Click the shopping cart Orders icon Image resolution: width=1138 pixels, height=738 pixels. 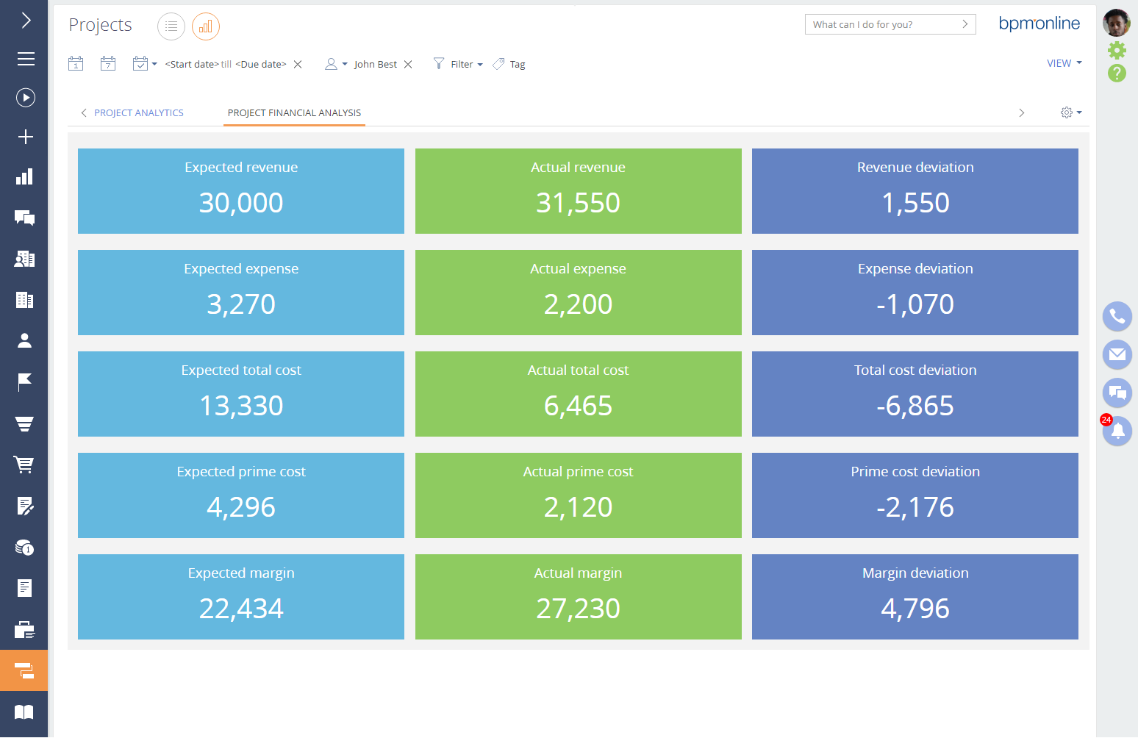[x=24, y=464]
